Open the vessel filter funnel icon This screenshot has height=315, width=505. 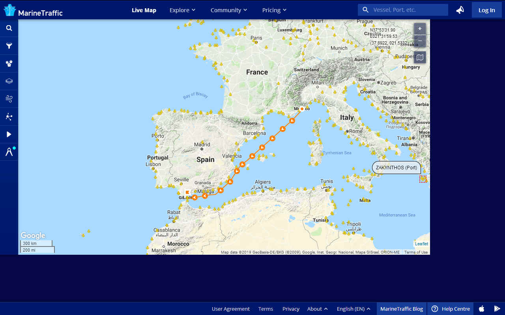(9, 46)
